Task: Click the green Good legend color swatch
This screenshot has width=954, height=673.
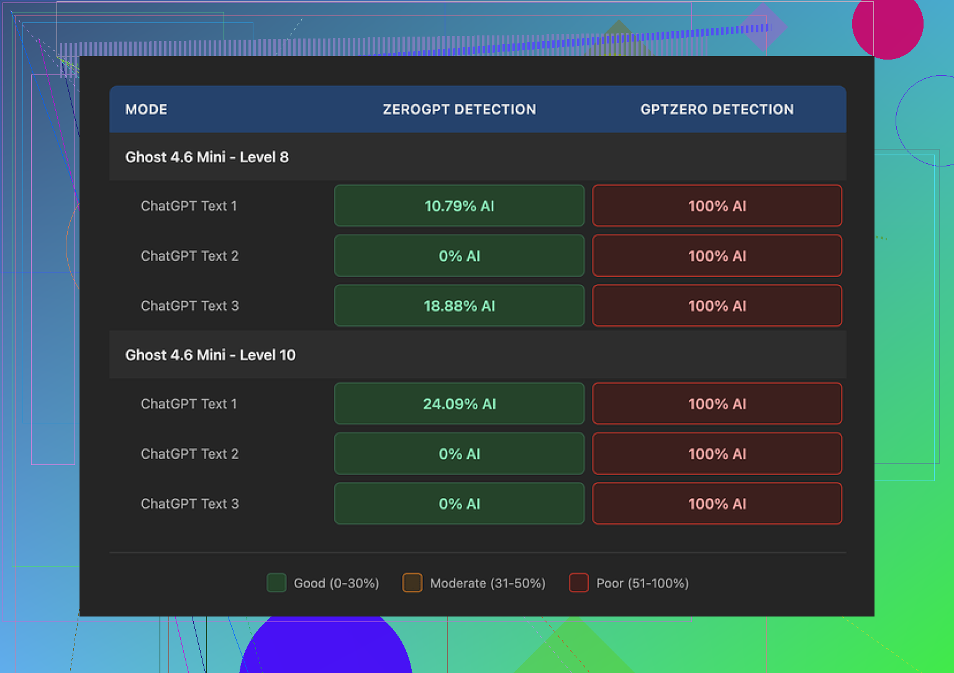Action: click(x=276, y=583)
